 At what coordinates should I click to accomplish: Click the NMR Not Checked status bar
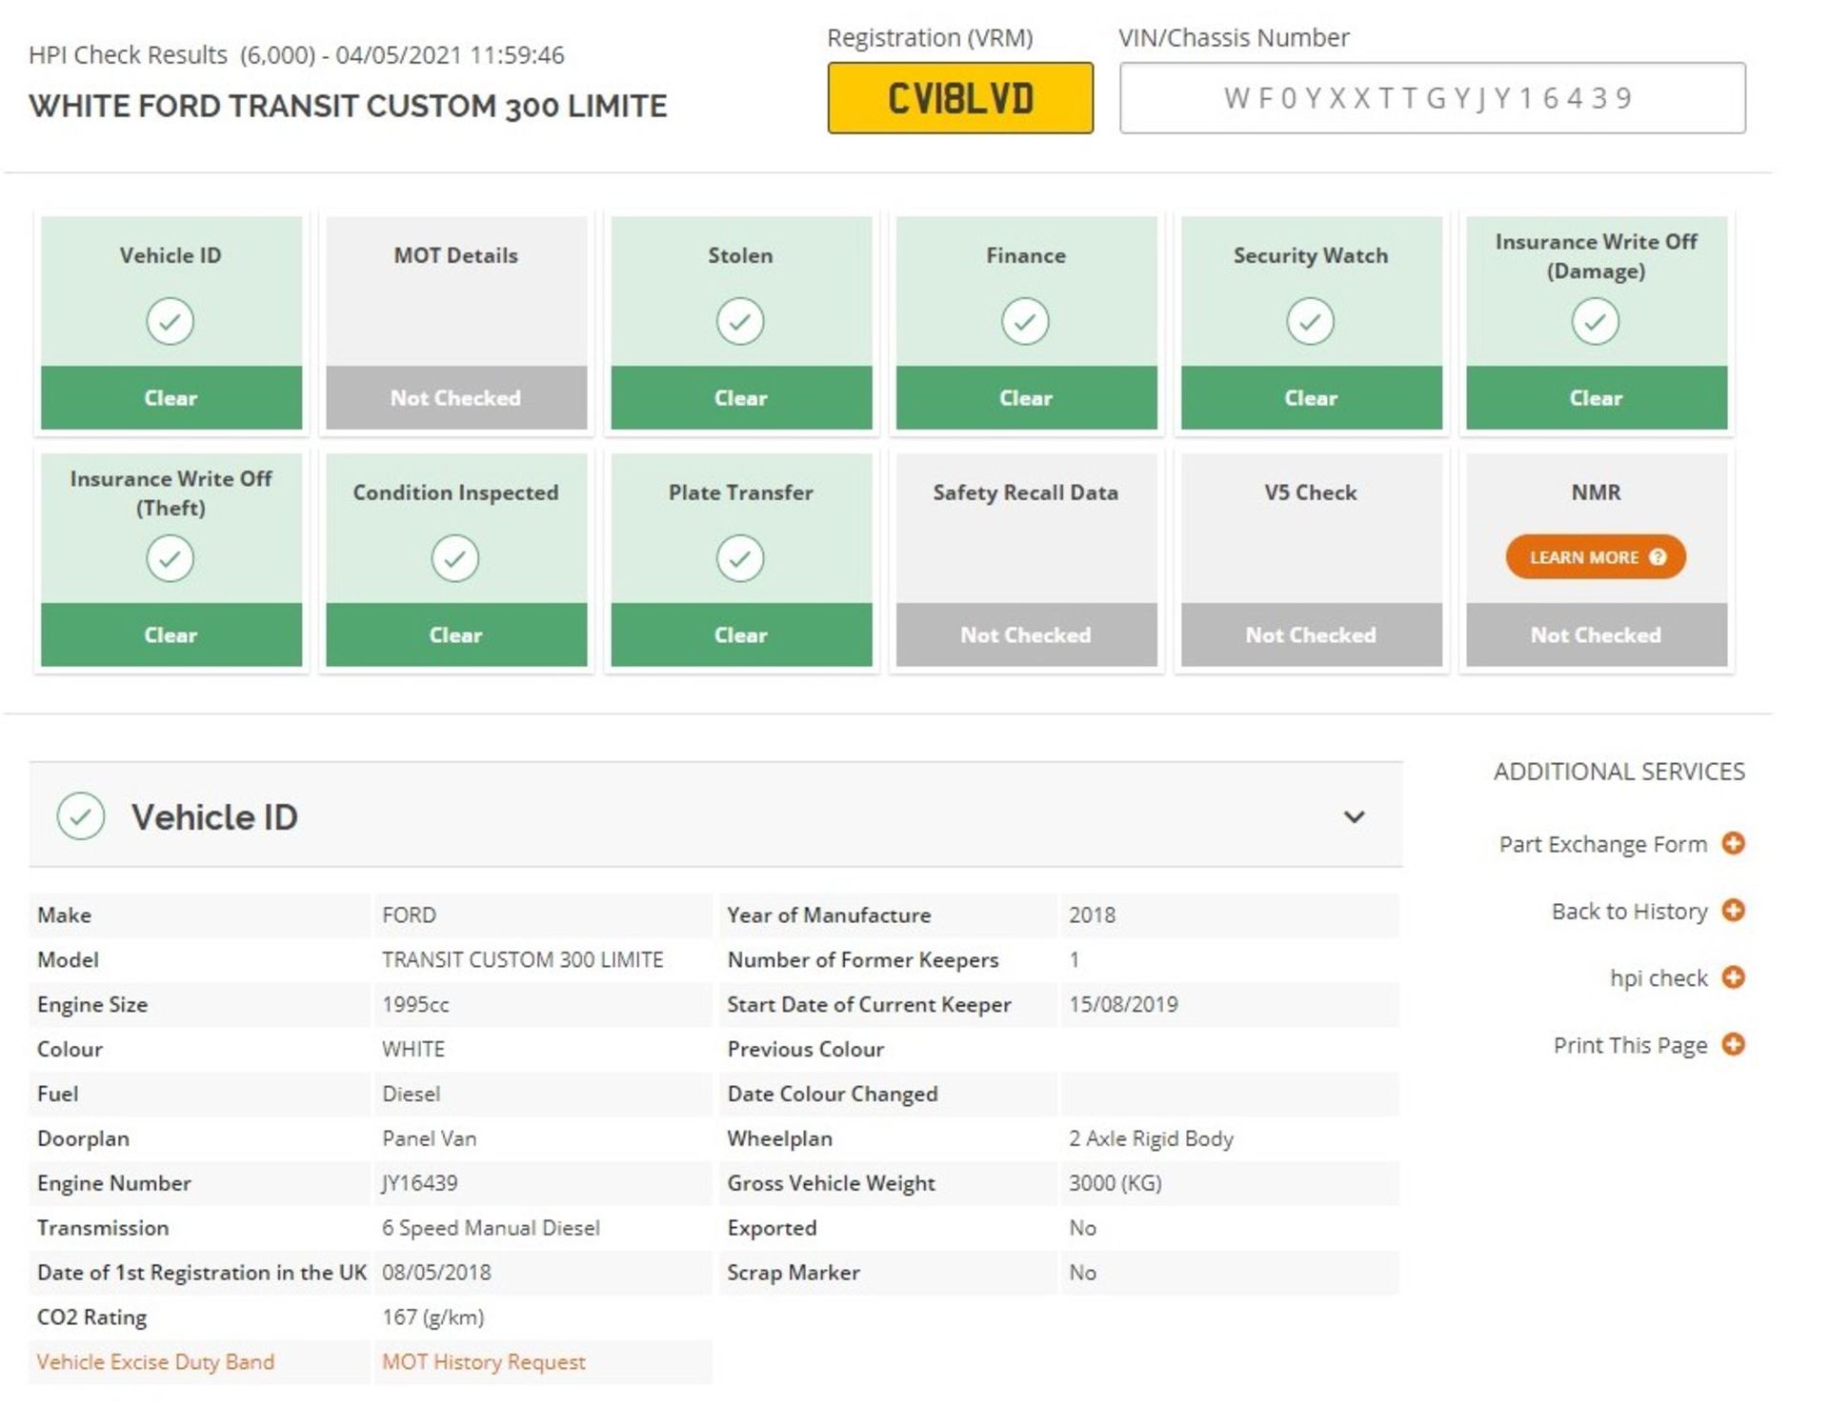1596,634
